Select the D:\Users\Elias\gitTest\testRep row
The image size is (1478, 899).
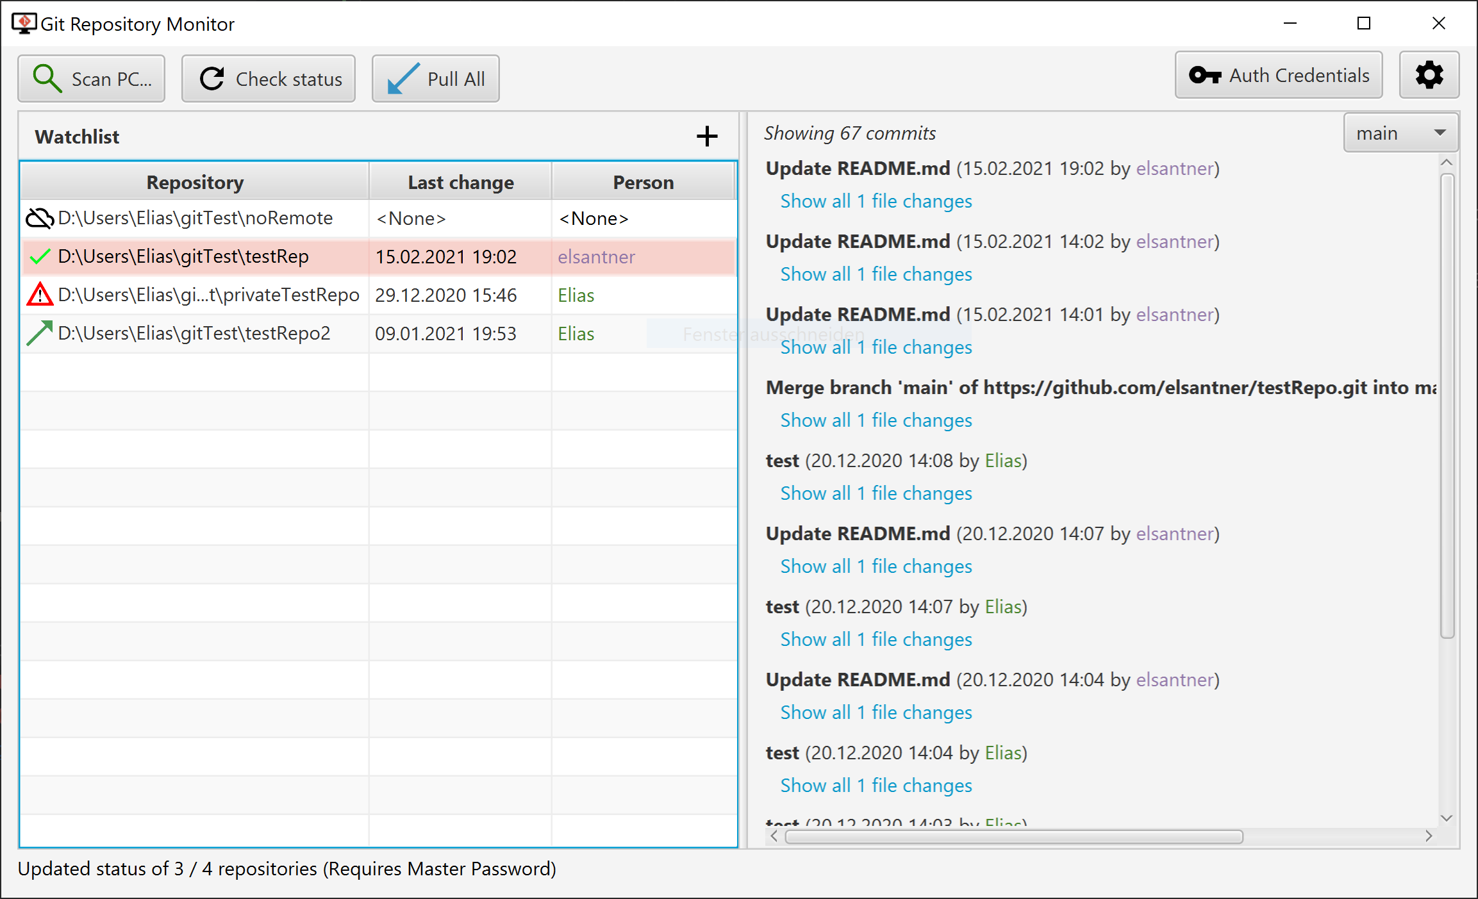[378, 257]
